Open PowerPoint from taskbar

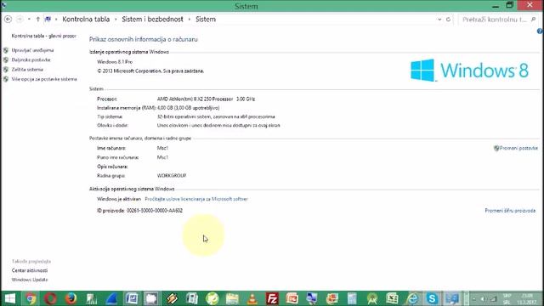click(x=292, y=298)
